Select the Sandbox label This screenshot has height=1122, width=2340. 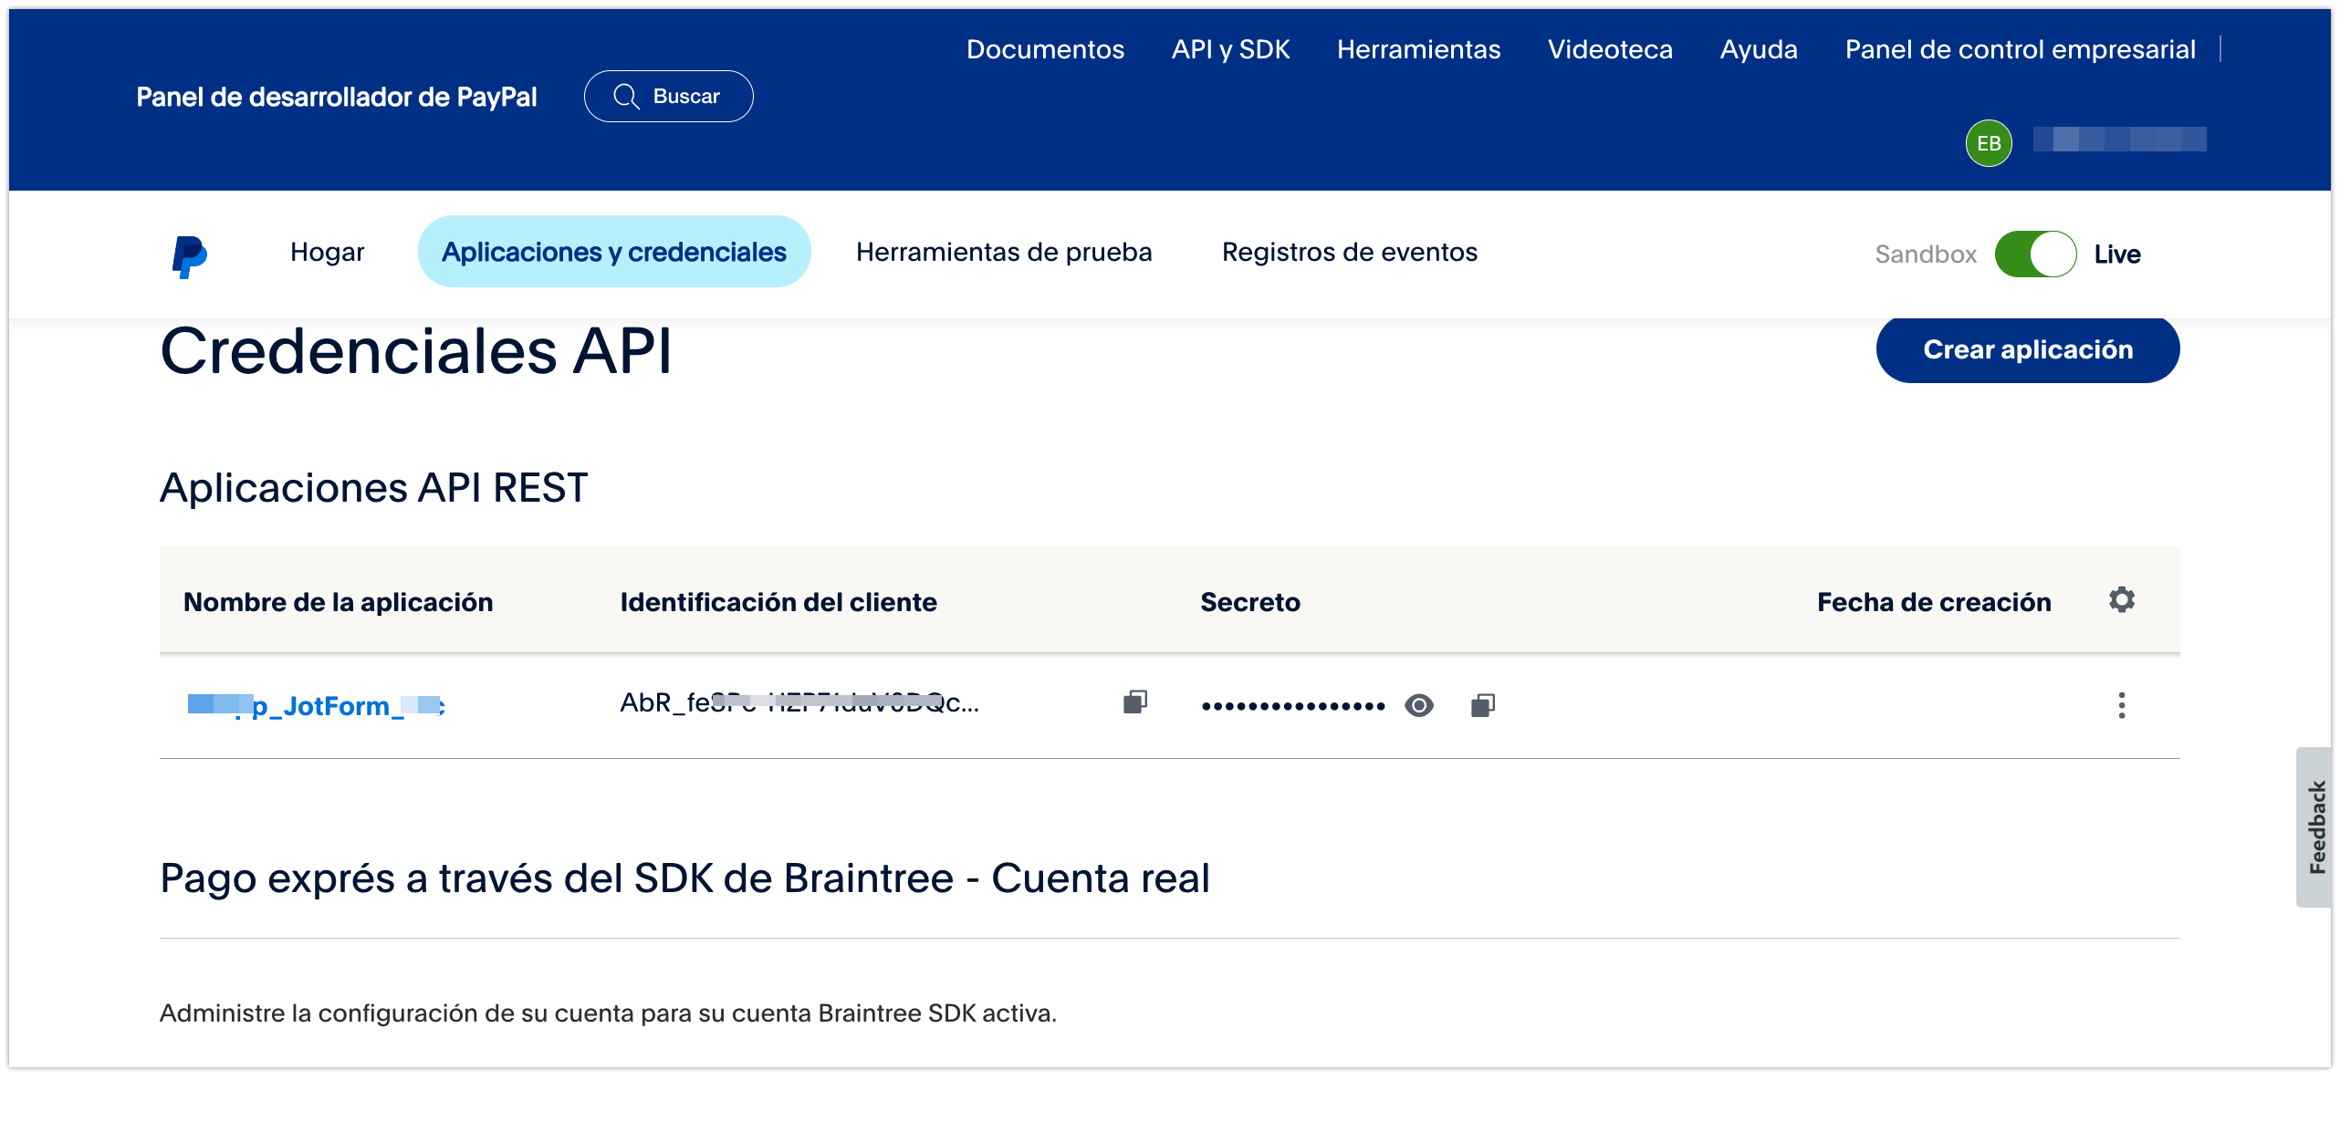[1926, 255]
